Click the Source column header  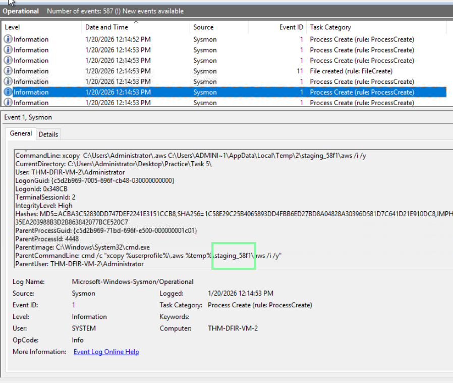[203, 27]
